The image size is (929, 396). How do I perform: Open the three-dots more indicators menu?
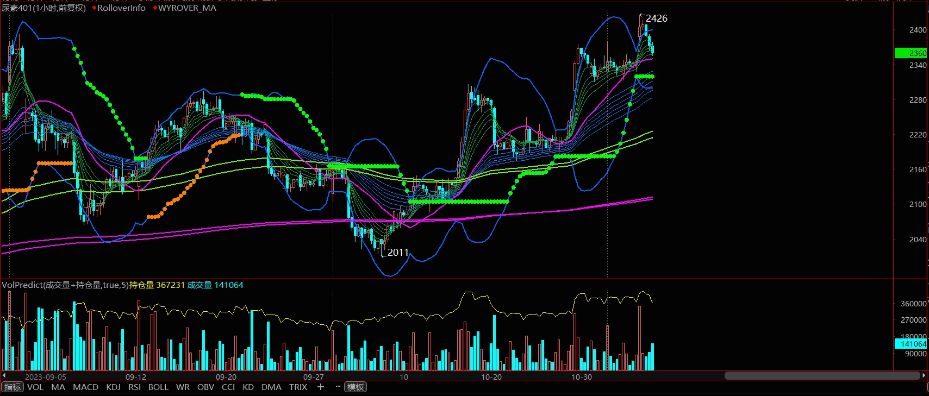click(338, 387)
